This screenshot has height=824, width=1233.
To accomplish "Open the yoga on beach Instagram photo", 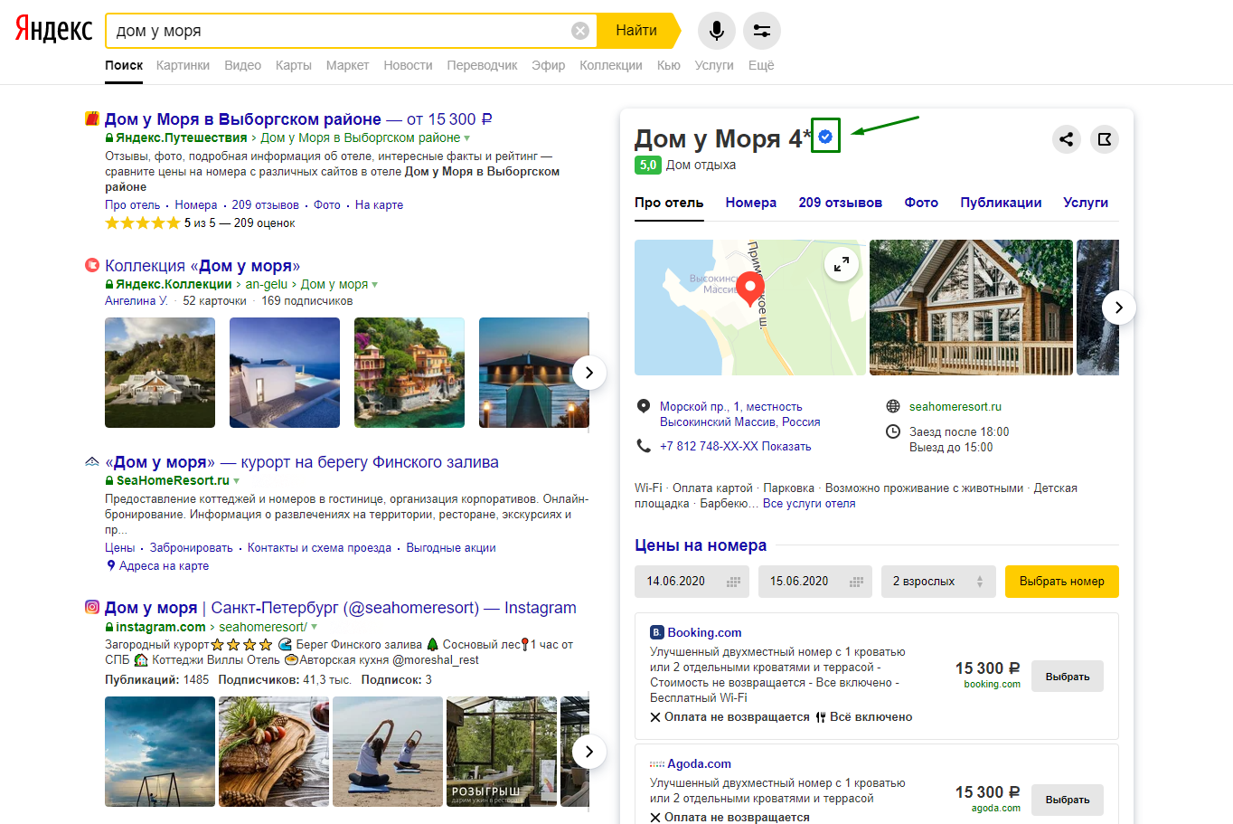I will click(388, 752).
